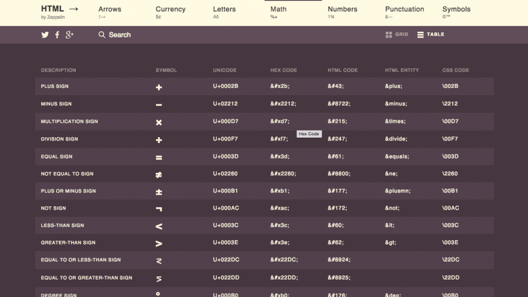Click the magnifying glass search icon
The image size is (528, 297).
(102, 35)
